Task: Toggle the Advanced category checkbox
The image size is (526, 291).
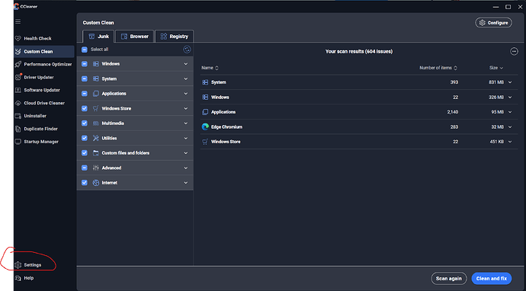Action: (x=85, y=168)
